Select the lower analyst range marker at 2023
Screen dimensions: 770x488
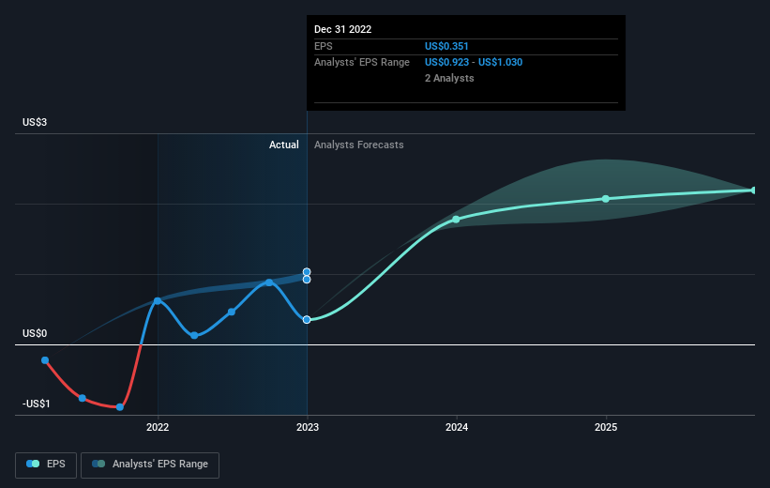(307, 280)
